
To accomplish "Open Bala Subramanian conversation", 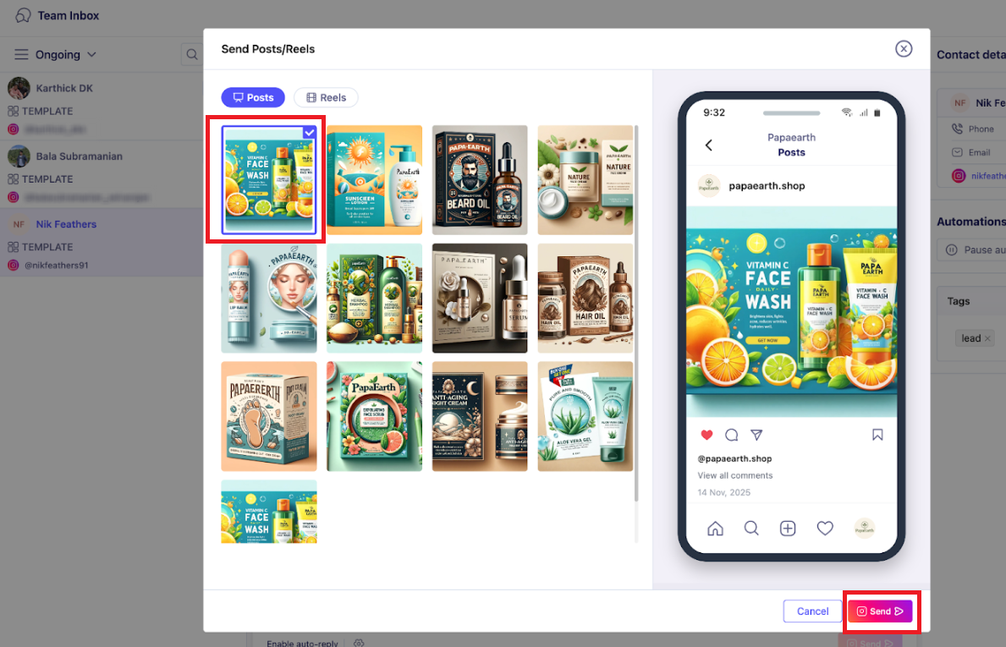I will pyautogui.click(x=102, y=173).
